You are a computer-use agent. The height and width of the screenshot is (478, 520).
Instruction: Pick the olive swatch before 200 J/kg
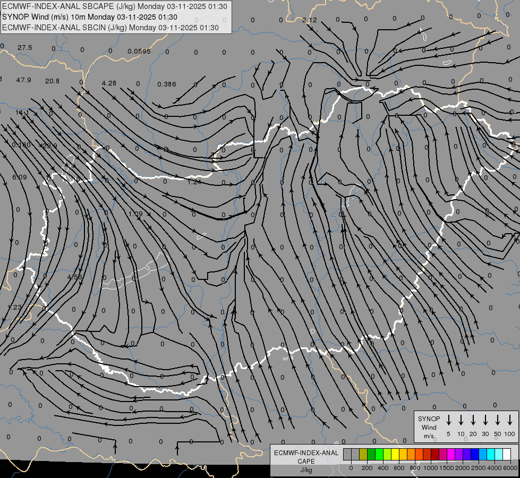pos(363,454)
